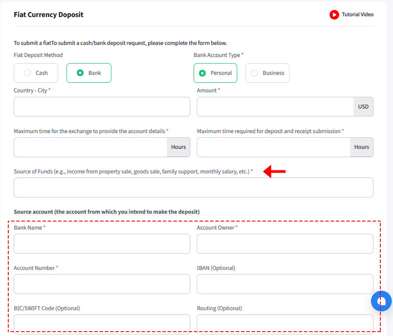
Task: Click the Bank Account Type label
Action: (217, 55)
